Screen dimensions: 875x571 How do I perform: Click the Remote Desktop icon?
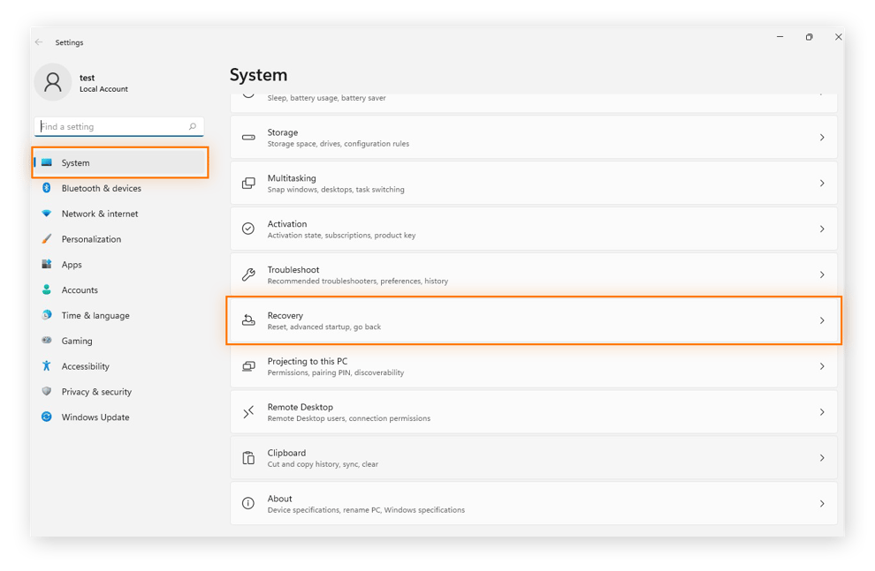click(x=248, y=412)
